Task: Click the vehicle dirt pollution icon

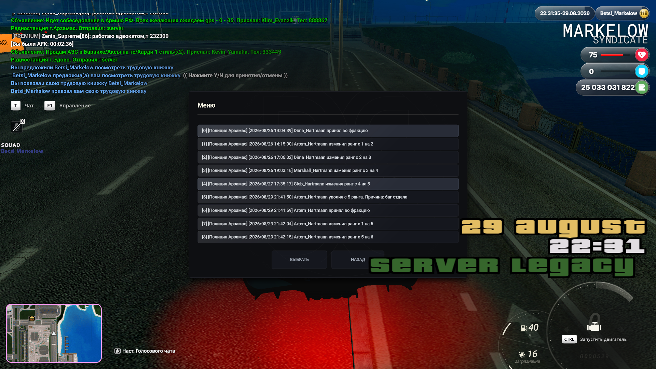Action: point(522,354)
